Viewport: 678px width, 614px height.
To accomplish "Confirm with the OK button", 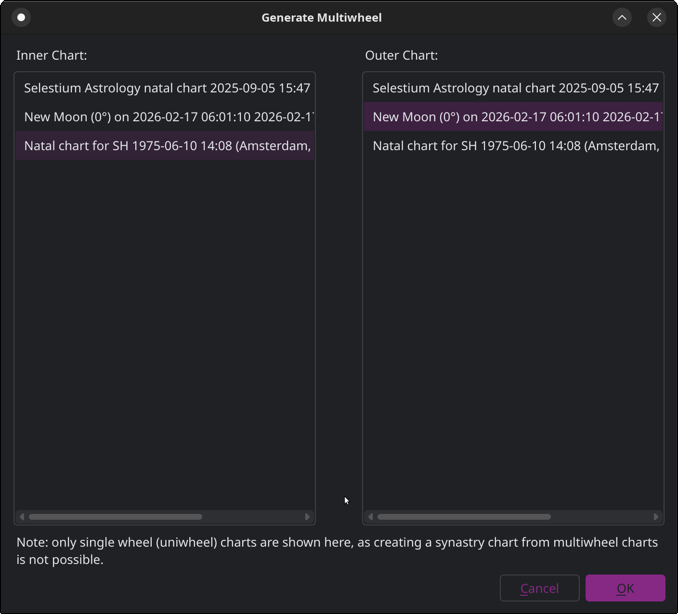I will pos(625,588).
